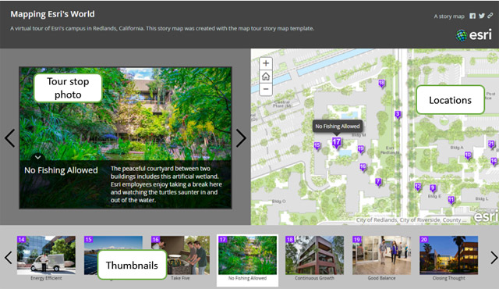Select map marker 10
Screen dimensions: 499x289
[468, 155]
